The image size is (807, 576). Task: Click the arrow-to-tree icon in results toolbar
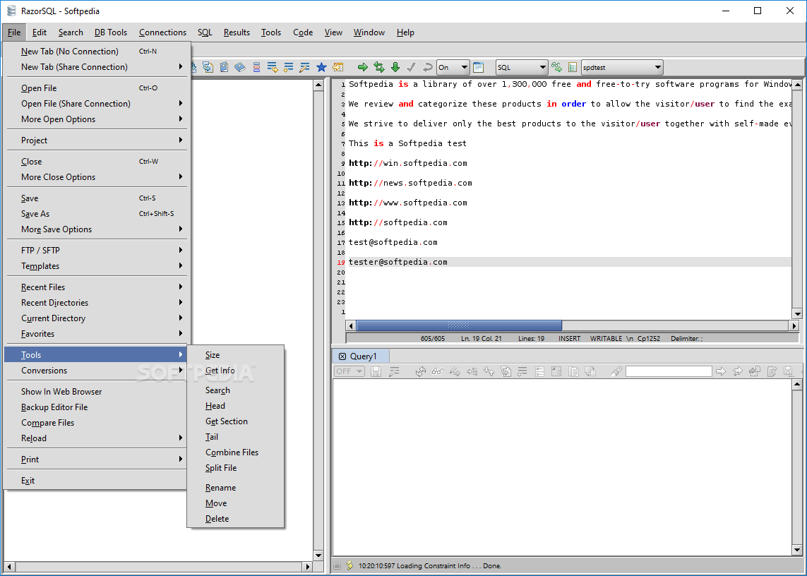(x=472, y=371)
